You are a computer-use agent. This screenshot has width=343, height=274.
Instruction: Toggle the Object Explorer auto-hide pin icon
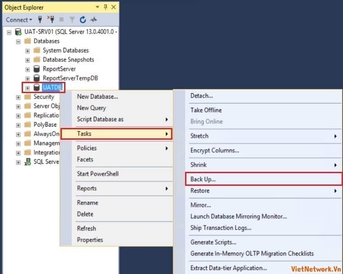(x=106, y=7)
